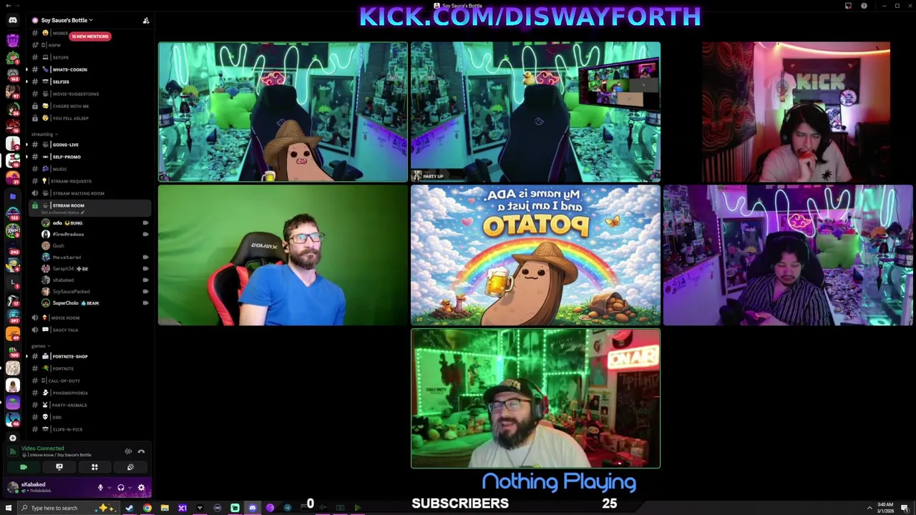The height and width of the screenshot is (515, 916).
Task: Open Chrome from the Windows taskbar
Action: (147, 508)
